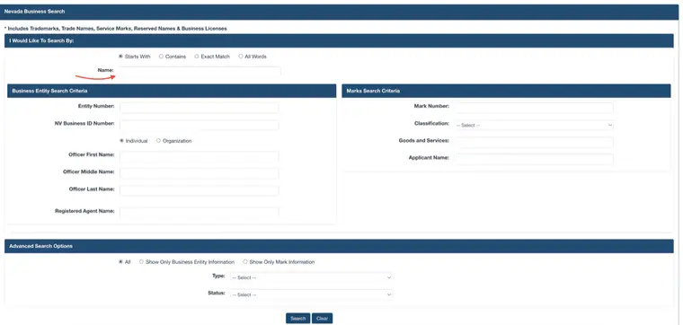
Task: Click the Clear button
Action: [323, 319]
